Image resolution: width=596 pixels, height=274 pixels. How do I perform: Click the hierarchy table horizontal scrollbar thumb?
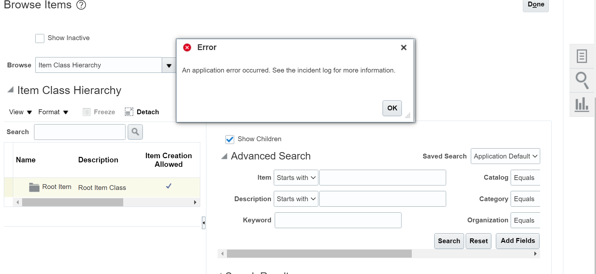(x=73, y=202)
